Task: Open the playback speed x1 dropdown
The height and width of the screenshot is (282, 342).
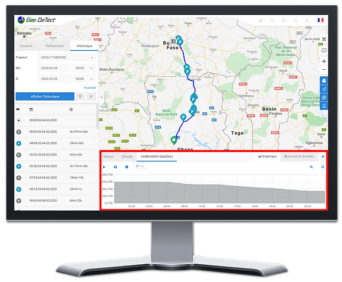Action: pyautogui.click(x=140, y=166)
